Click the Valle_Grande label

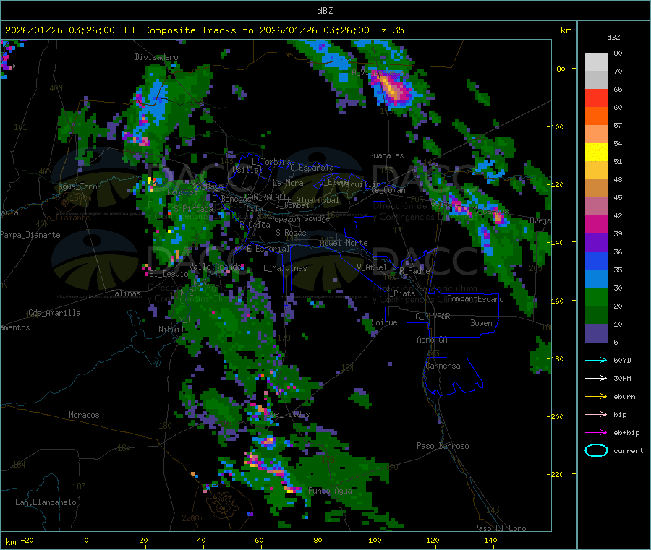pyautogui.click(x=215, y=266)
